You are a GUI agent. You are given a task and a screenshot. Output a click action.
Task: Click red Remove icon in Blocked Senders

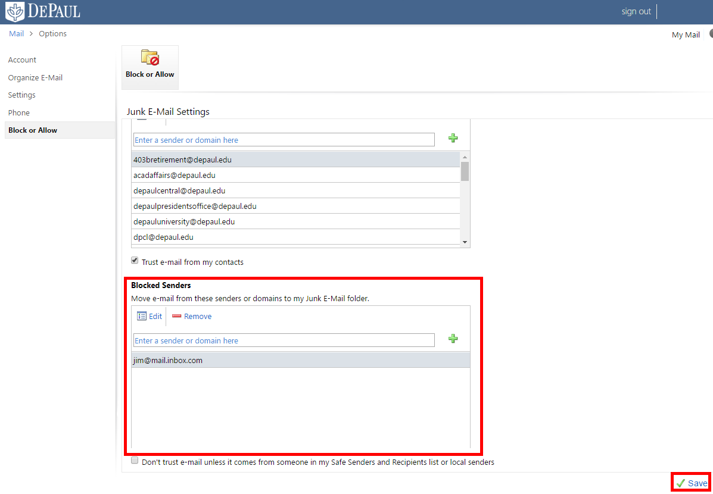click(x=177, y=316)
